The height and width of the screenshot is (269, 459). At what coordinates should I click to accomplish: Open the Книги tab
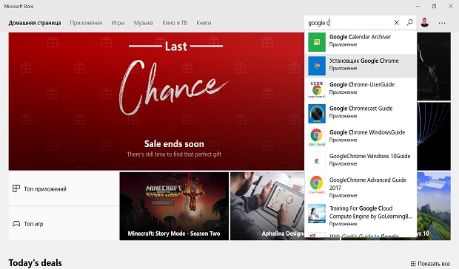pos(204,23)
